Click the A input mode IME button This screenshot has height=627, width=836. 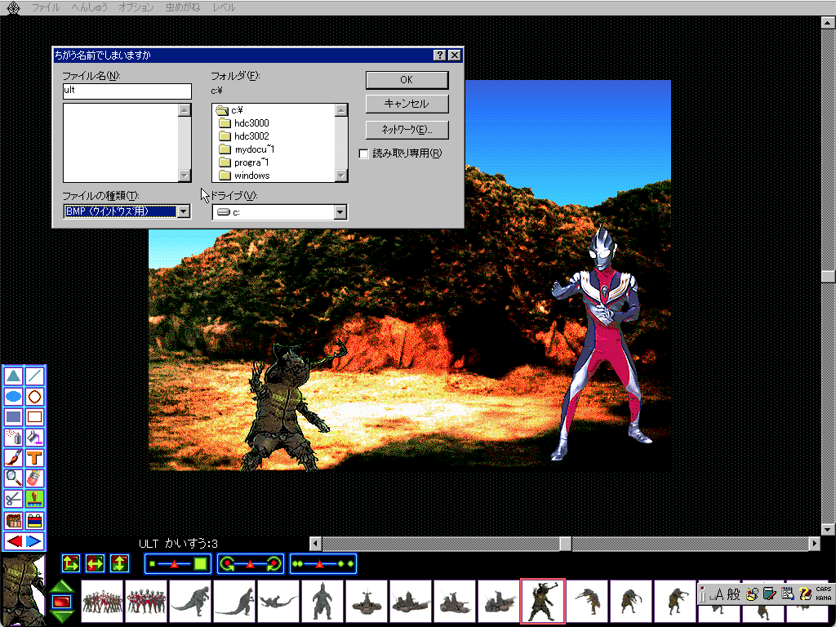point(719,594)
